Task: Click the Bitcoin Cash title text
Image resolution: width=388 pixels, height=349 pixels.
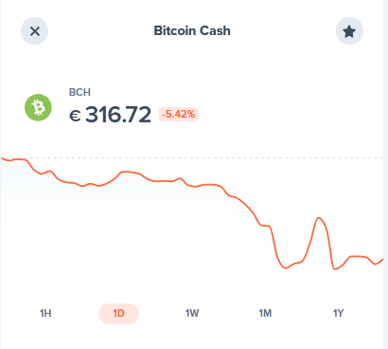Action: pos(192,30)
